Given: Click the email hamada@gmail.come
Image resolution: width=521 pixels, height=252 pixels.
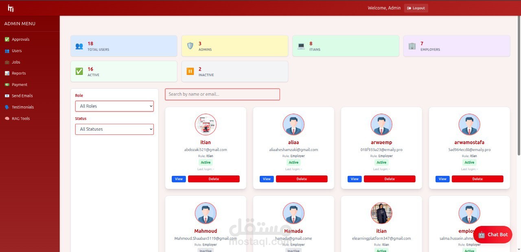Looking at the screenshot, I should 293,239.
